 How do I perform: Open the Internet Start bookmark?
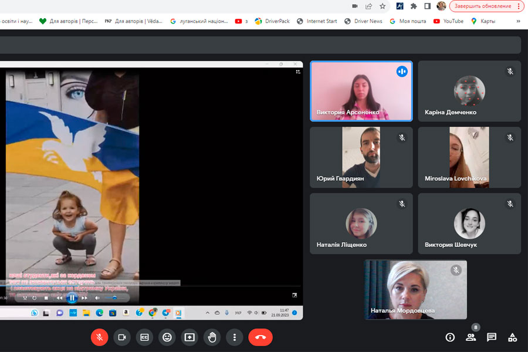click(317, 21)
